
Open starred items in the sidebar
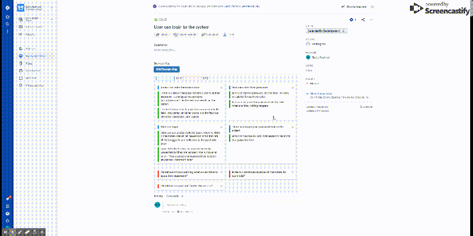7,16
